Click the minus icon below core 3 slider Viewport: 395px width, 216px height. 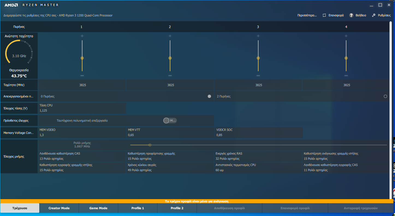pos(258,76)
